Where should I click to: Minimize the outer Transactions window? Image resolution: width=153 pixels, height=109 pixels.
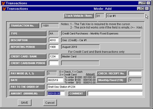(140, 3)
